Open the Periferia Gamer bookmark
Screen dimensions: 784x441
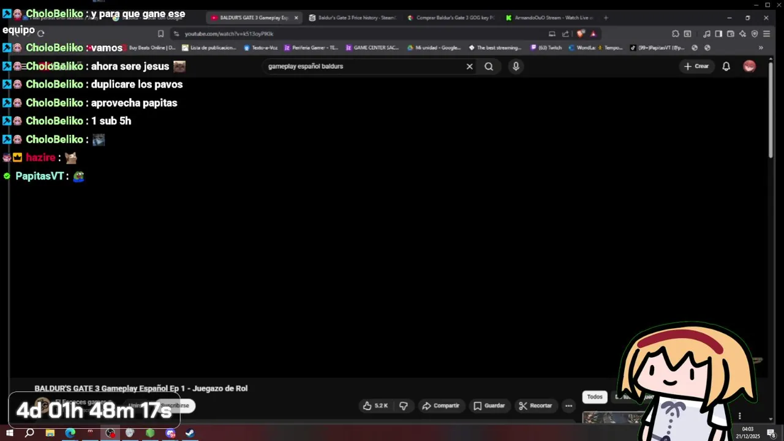(x=311, y=47)
